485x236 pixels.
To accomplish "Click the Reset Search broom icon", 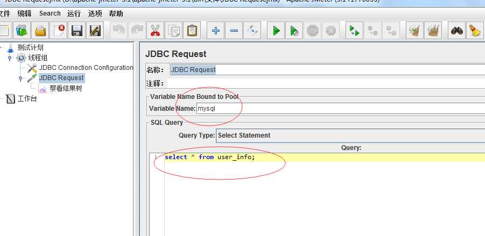I will coord(475,31).
